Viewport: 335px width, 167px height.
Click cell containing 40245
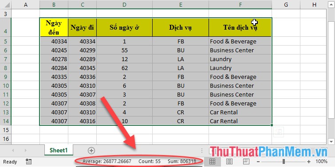[x=54, y=50]
